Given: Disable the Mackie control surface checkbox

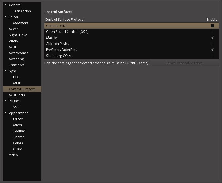Looking at the screenshot, I should coord(212,38).
